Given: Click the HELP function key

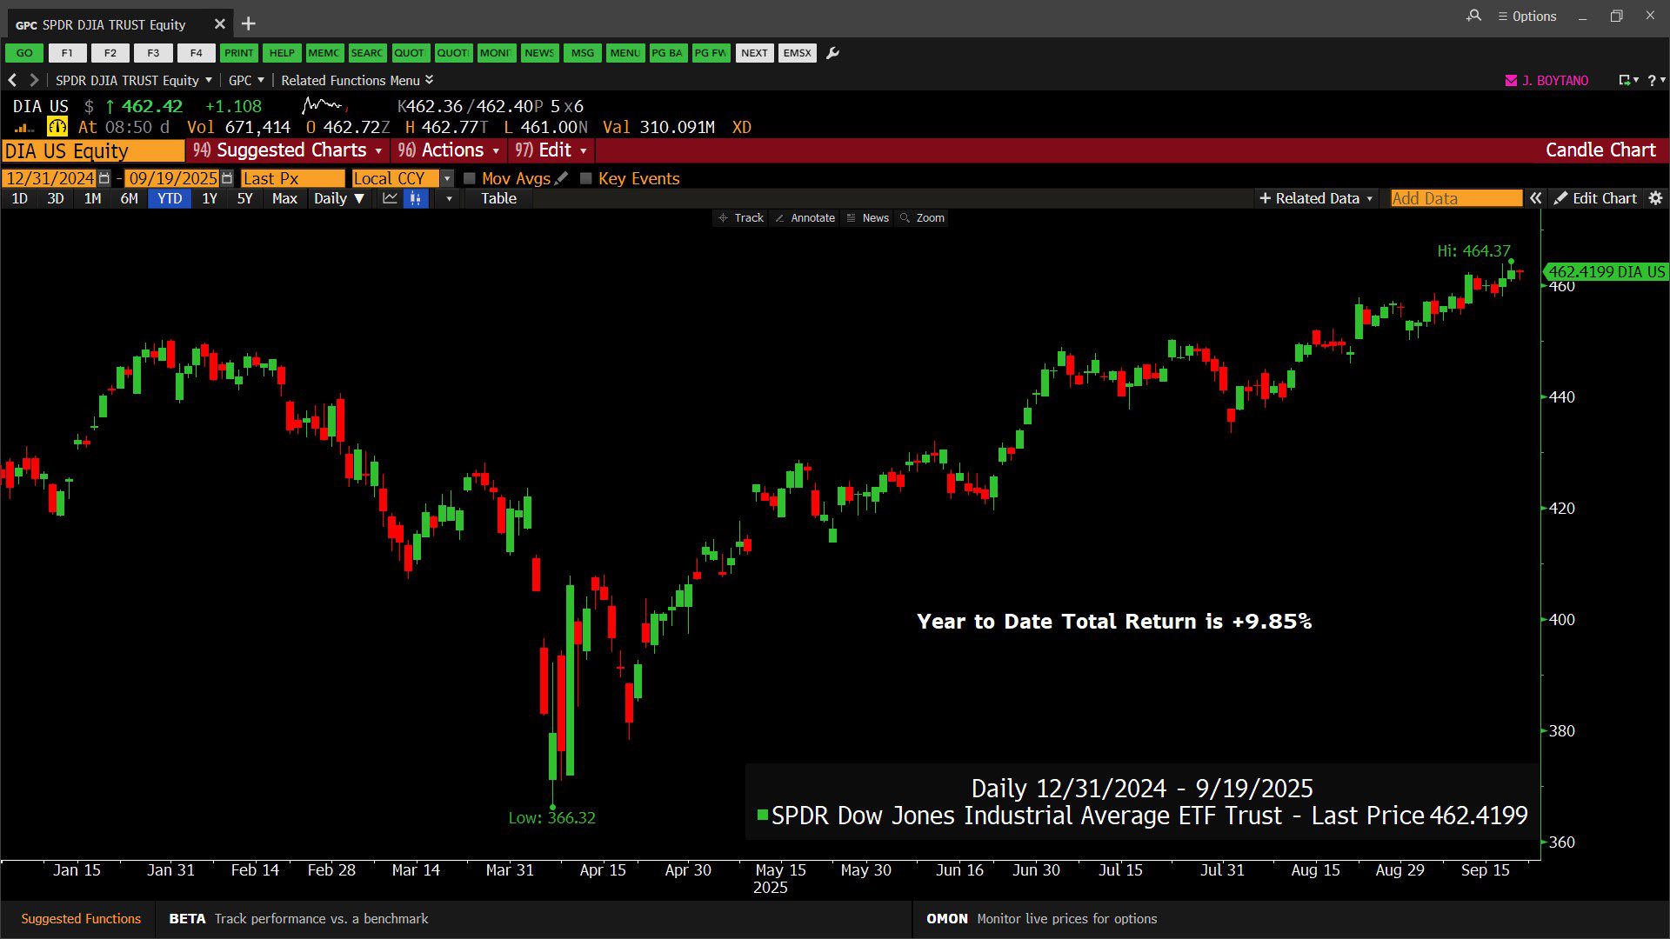Looking at the screenshot, I should tap(281, 53).
